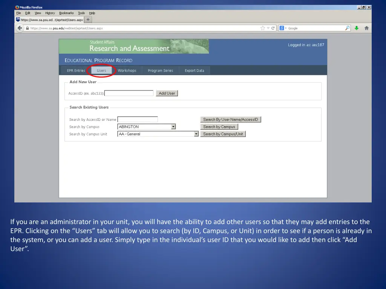Screen dimensions: 386x289
Task: Close the Firefox window
Action: click(369, 8)
